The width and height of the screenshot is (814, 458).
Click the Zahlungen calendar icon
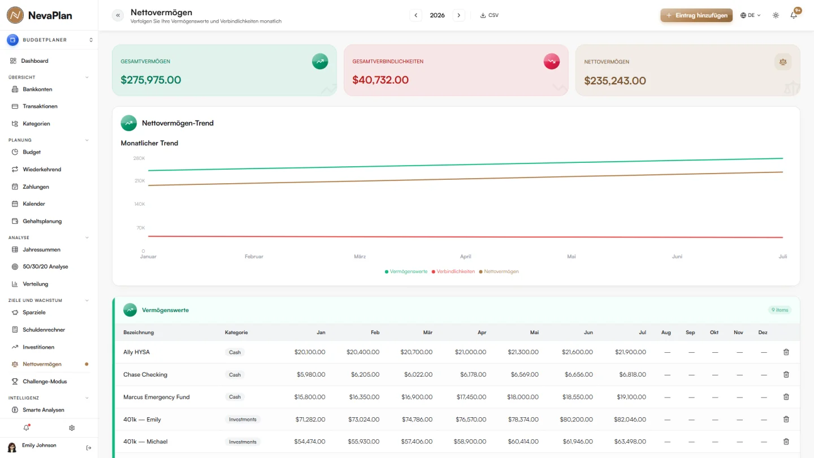click(15, 187)
